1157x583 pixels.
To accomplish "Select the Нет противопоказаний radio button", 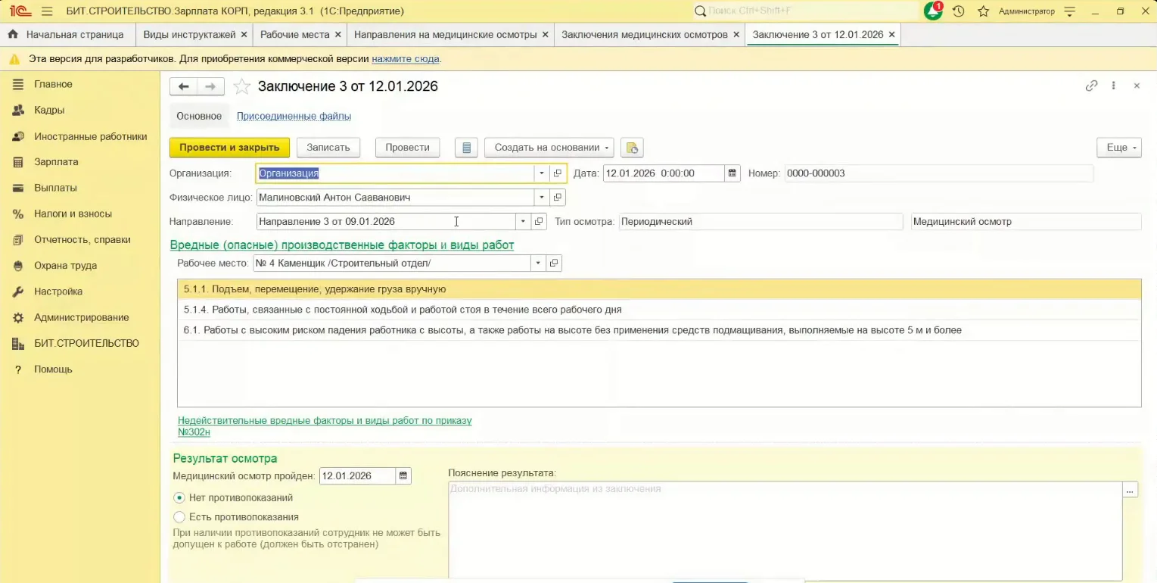I will (x=179, y=498).
